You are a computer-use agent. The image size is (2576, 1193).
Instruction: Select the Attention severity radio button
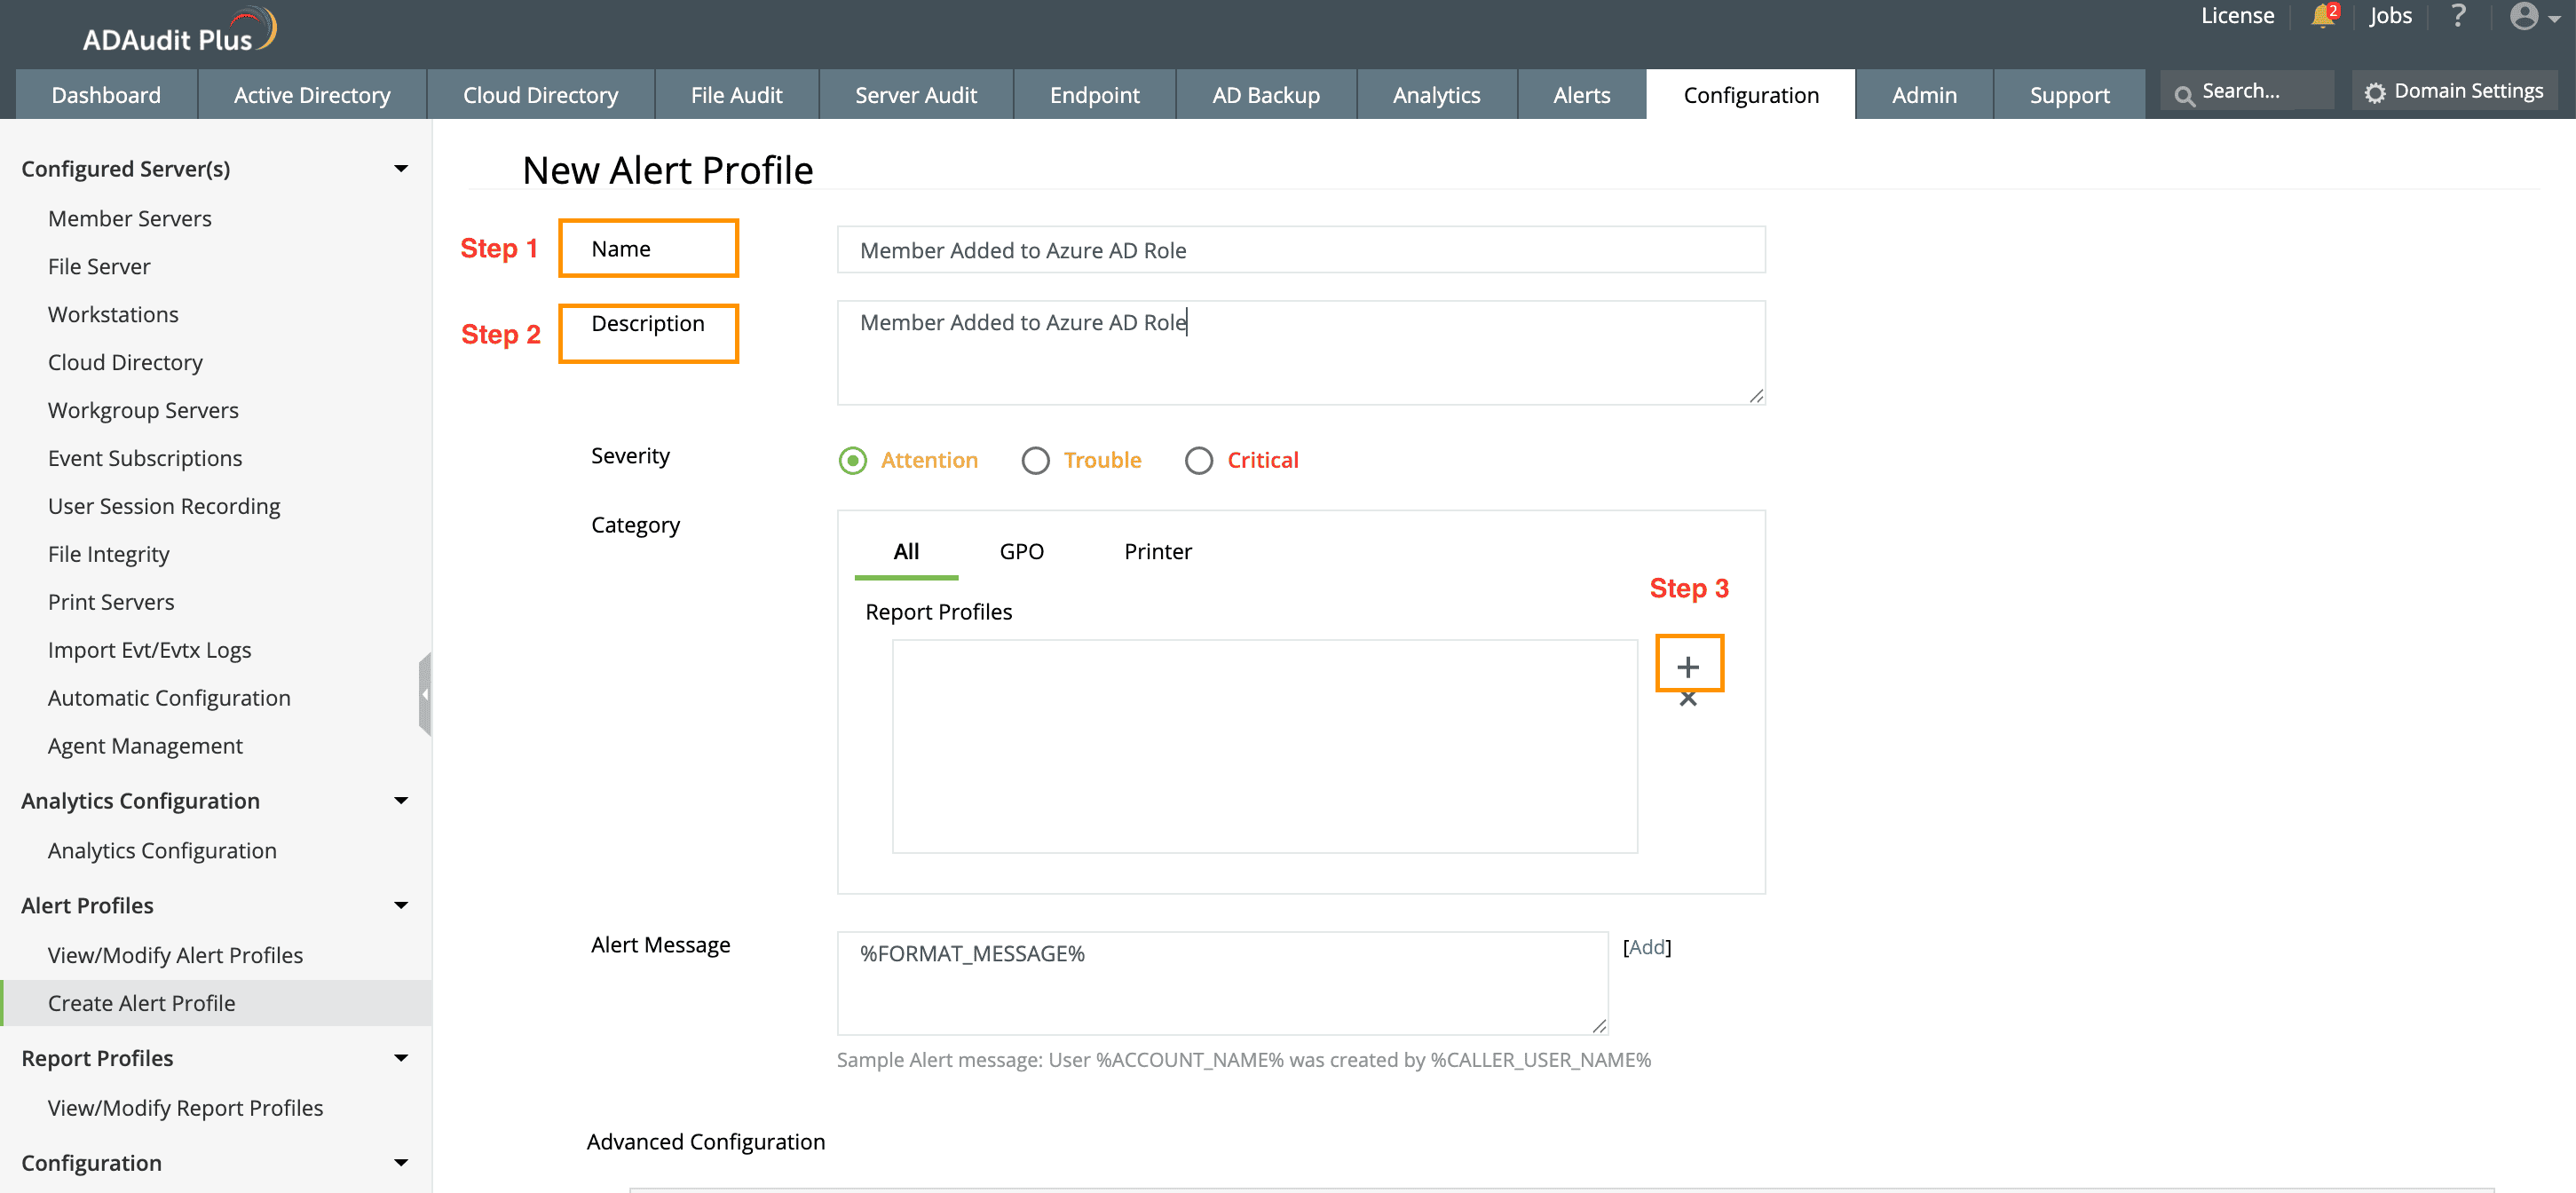(x=853, y=460)
